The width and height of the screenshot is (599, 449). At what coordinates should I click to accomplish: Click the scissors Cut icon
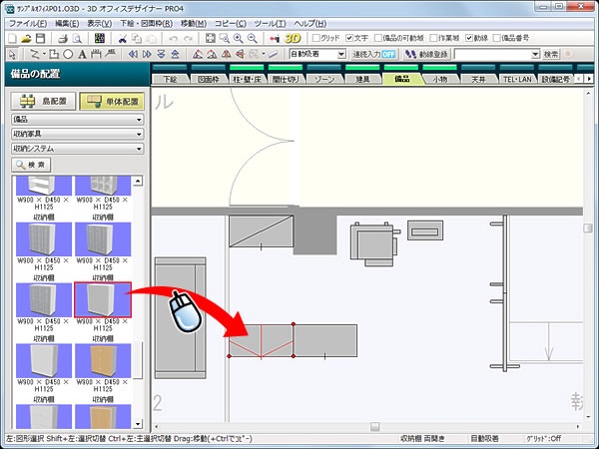pyautogui.click(x=122, y=38)
